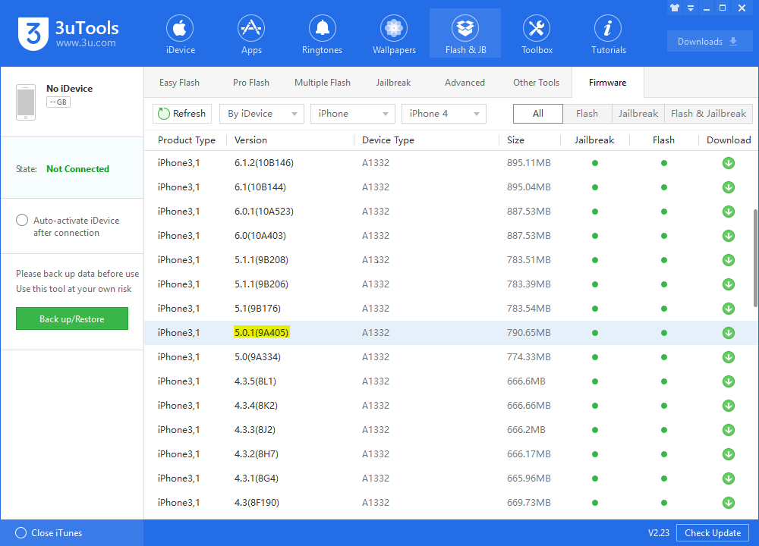The image size is (759, 546).
Task: Download firmware 5.0(9A334)
Action: pos(729,357)
